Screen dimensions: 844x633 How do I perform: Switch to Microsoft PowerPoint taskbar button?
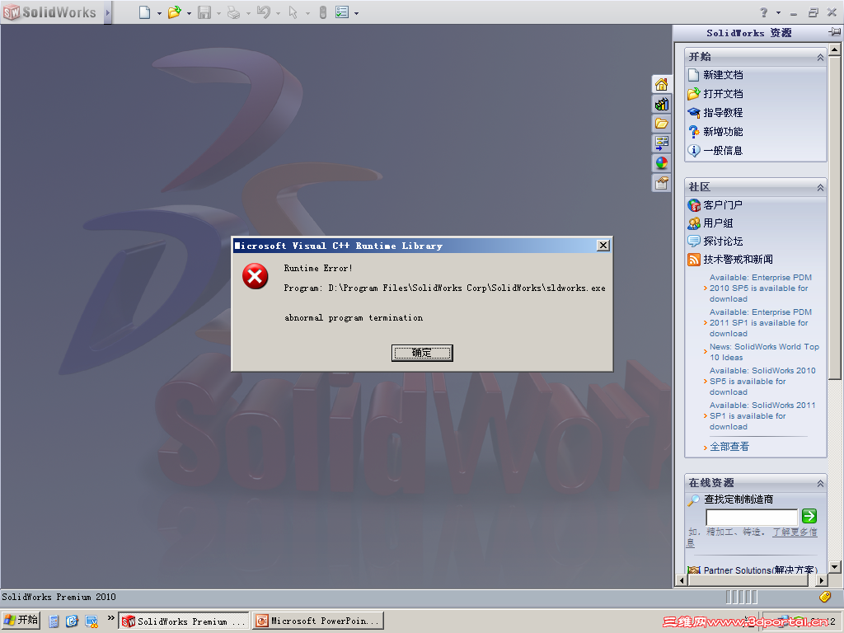click(x=319, y=621)
